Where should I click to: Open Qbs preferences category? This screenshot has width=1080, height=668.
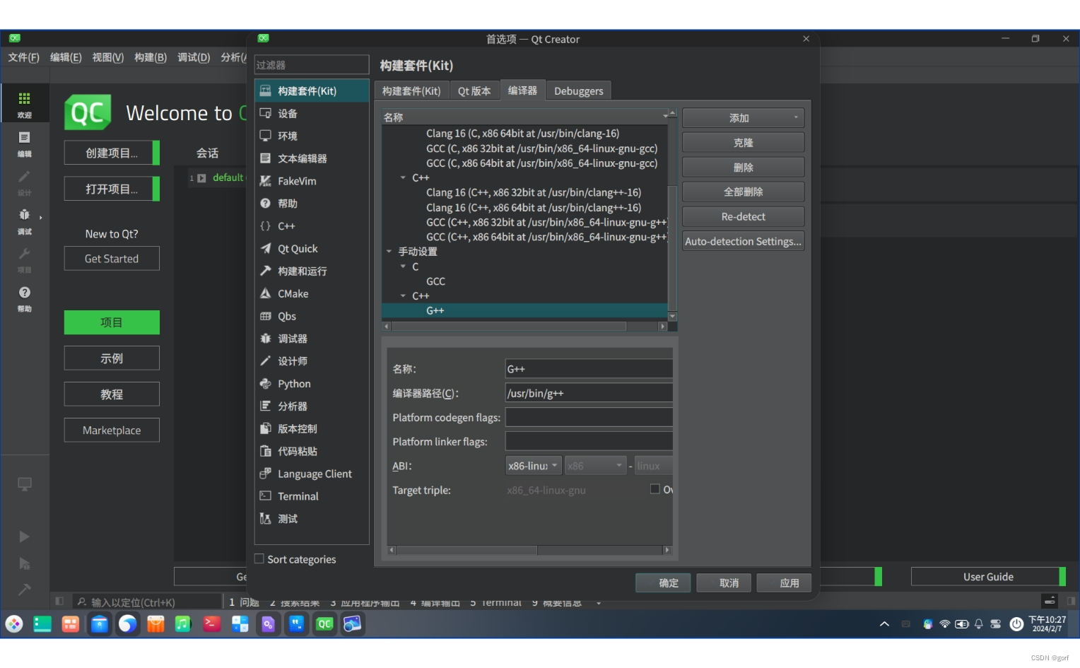click(x=312, y=316)
